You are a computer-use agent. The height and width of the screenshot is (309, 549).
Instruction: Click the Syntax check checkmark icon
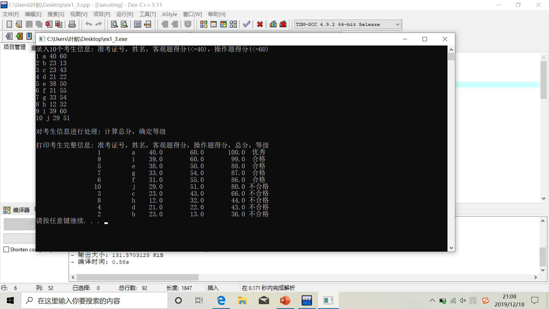(x=246, y=24)
